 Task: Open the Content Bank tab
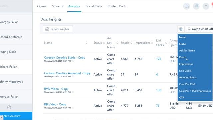(x=117, y=6)
